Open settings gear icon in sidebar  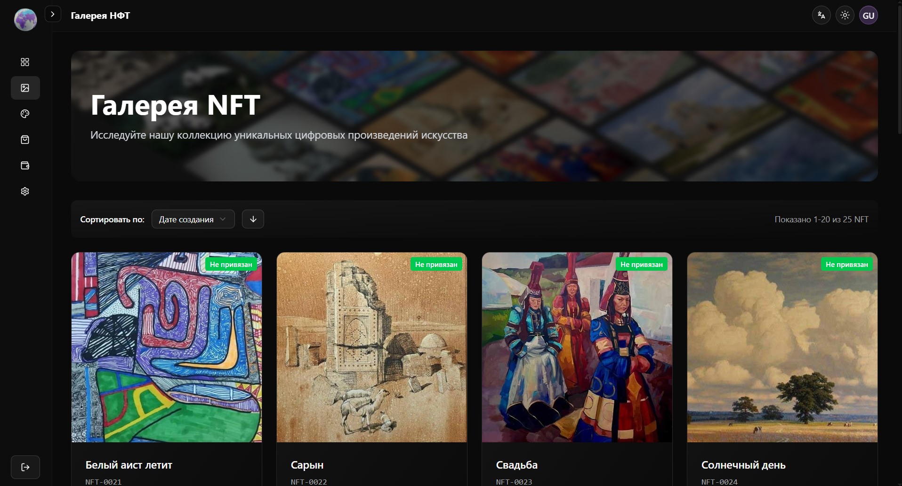(25, 191)
